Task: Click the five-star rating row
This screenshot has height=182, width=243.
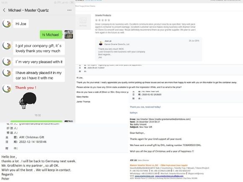Action: coord(103,20)
